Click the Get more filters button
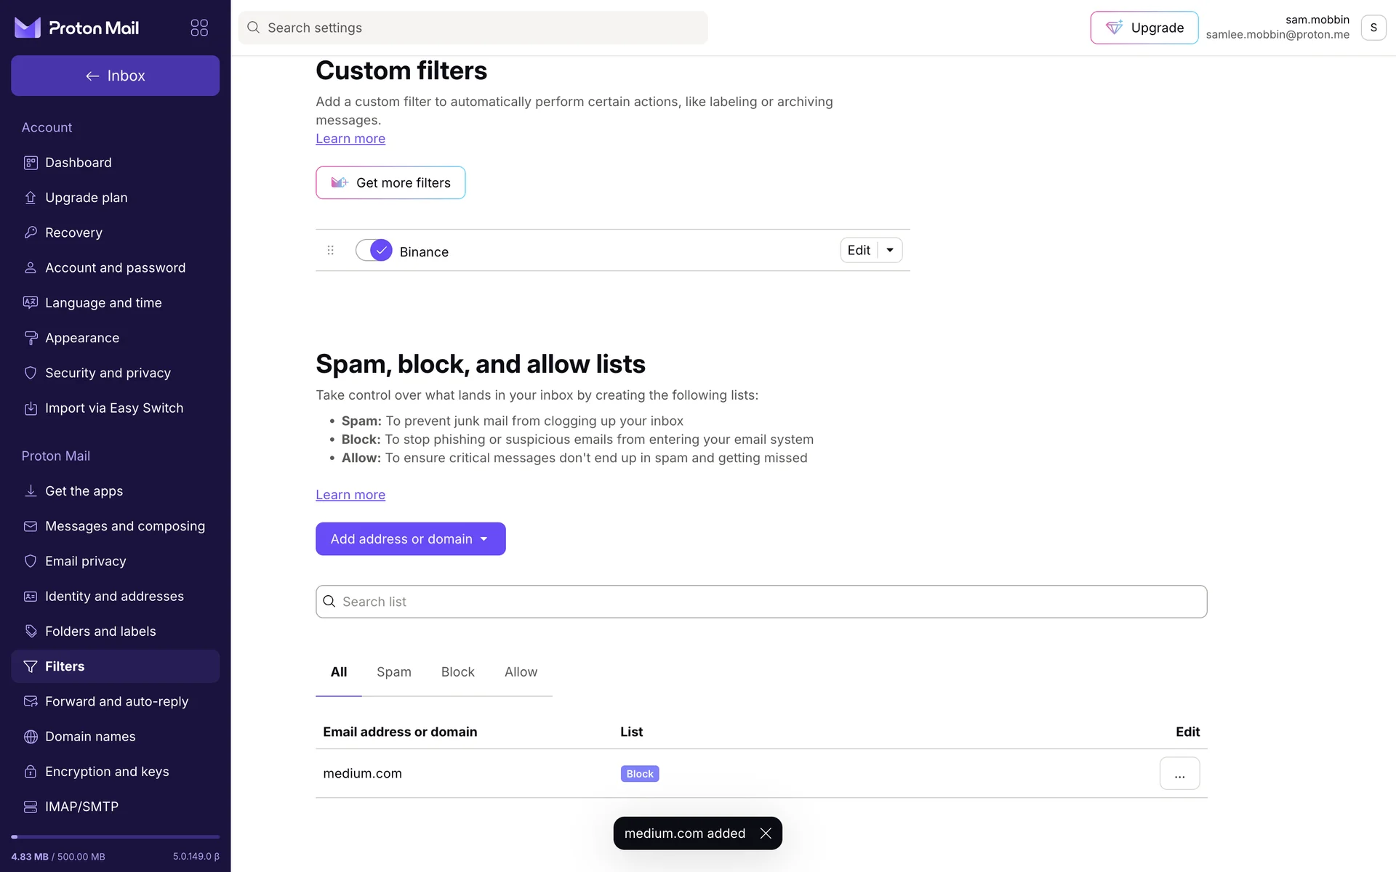This screenshot has height=872, width=1396. click(390, 183)
